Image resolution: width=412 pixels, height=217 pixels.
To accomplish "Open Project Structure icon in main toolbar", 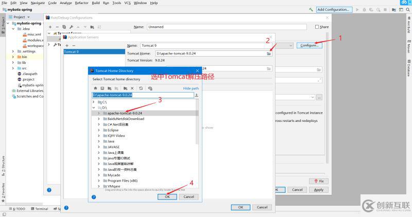I will coord(394,9).
